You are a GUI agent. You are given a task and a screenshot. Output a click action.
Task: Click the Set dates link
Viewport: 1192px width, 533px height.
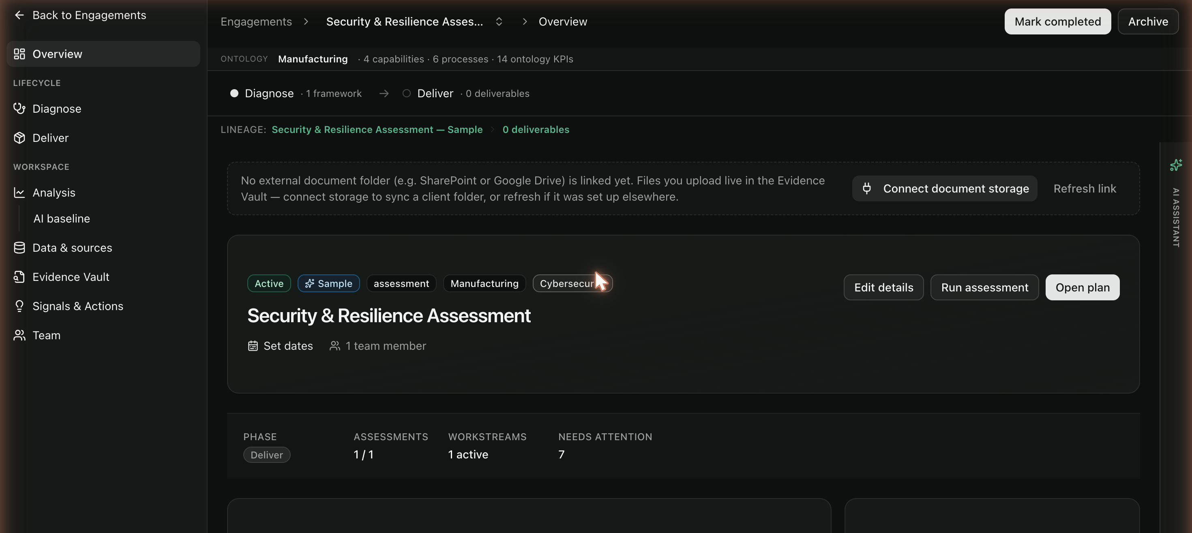click(x=280, y=346)
